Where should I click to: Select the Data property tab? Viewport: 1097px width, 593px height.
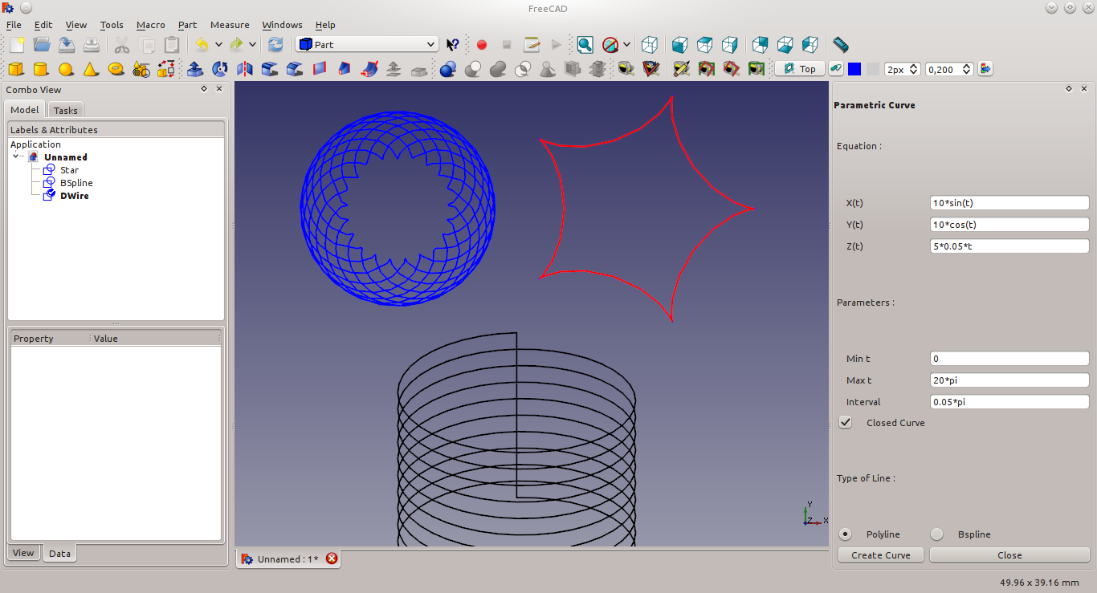tap(59, 553)
